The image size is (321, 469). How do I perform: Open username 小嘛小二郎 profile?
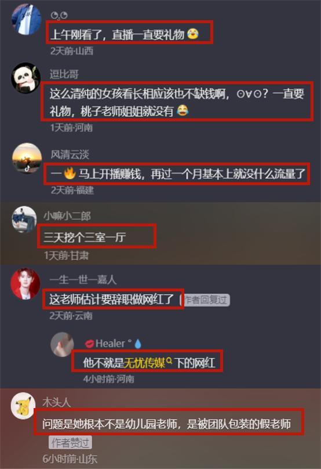67,216
